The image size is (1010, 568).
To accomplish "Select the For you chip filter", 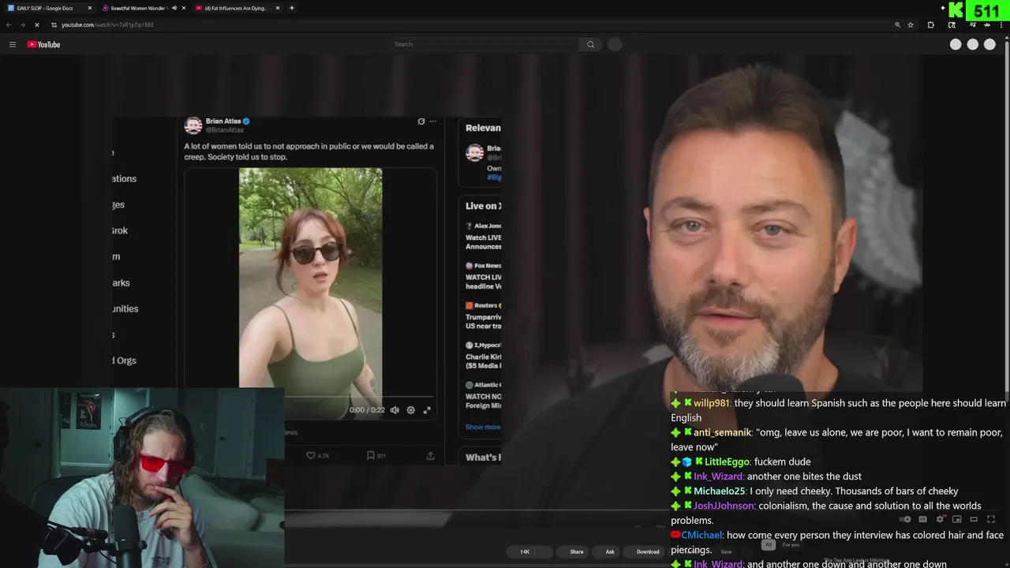I will [x=791, y=544].
